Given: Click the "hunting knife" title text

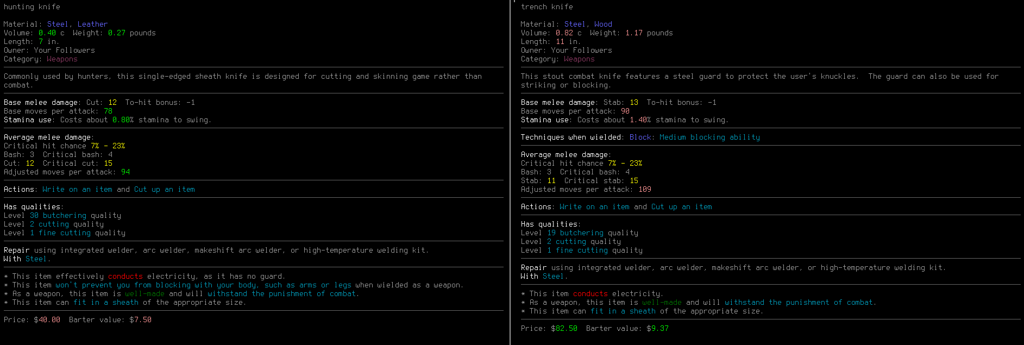Looking at the screenshot, I should [x=32, y=7].
